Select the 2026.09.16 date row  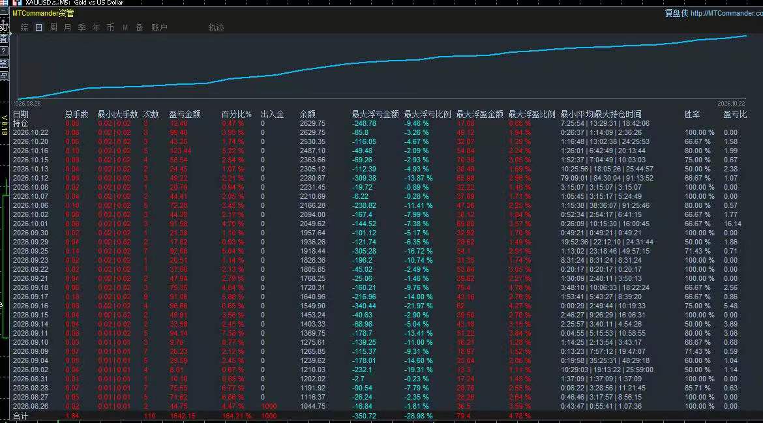(31, 306)
